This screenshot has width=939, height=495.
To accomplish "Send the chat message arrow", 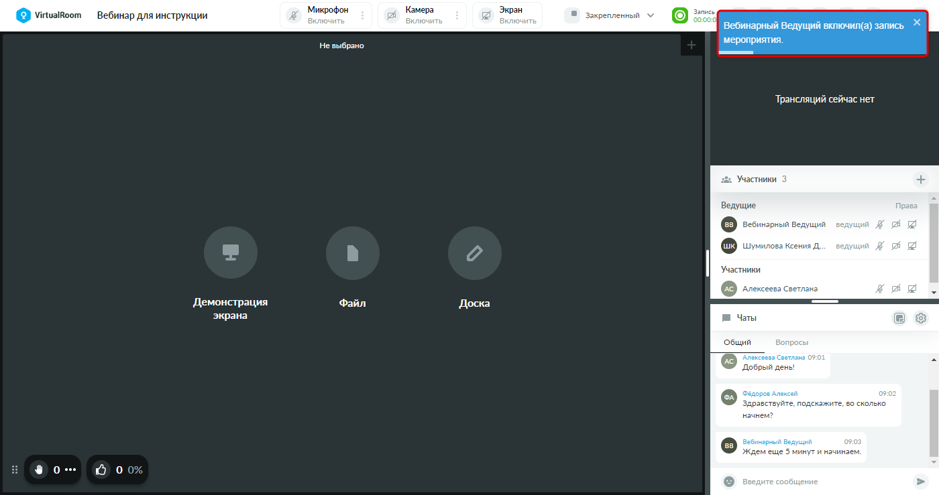I will [920, 481].
